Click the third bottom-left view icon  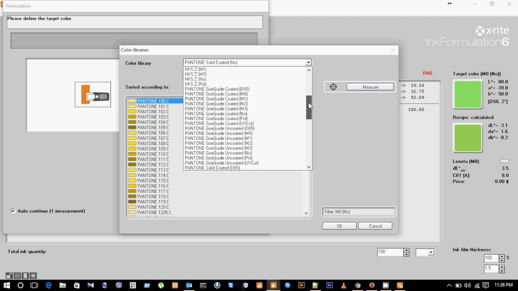(25, 276)
